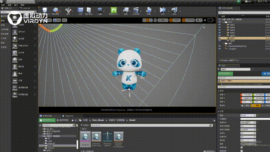Open the File menu
The width and height of the screenshot is (270, 152).
[3, 5]
